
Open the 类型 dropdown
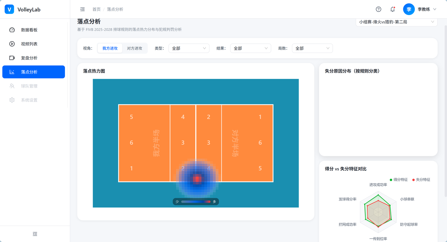coord(189,48)
